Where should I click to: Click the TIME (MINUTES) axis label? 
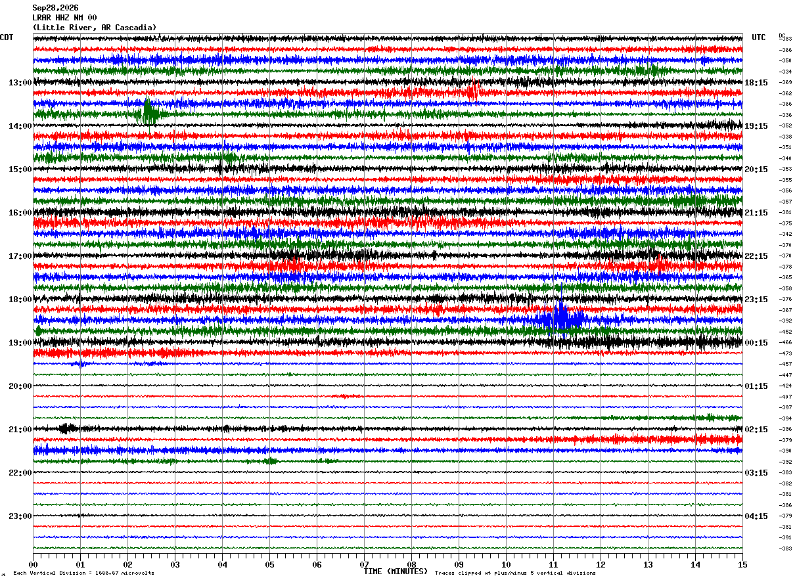[396, 571]
